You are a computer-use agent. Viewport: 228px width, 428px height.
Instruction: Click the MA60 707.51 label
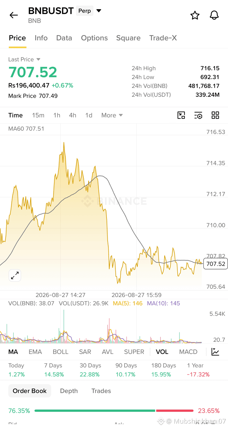pos(26,128)
